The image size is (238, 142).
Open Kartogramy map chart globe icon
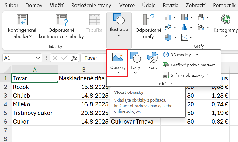coord(226,19)
